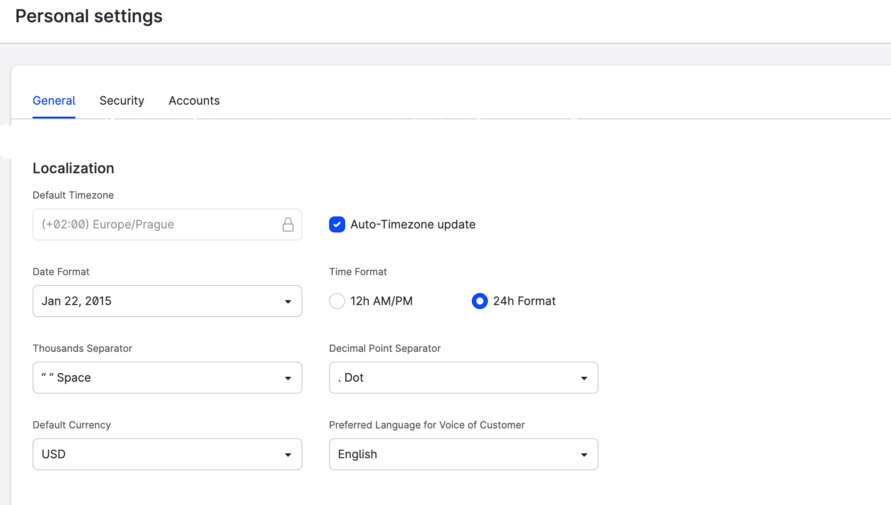Open the Decimal Point Separator dropdown showing Dot
Screen dimensions: 891x505
point(463,378)
